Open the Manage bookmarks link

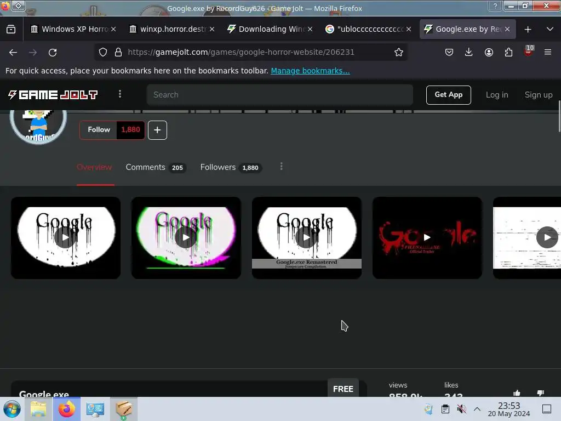click(310, 71)
